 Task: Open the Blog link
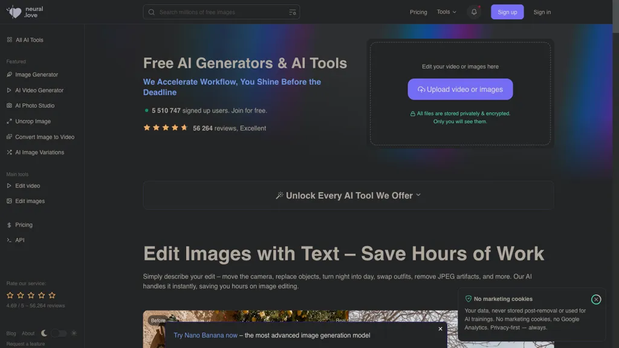pyautogui.click(x=11, y=333)
